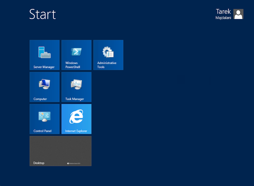Open the Server Manager tile
Image resolution: width=254 pixels, height=186 pixels.
[44, 55]
